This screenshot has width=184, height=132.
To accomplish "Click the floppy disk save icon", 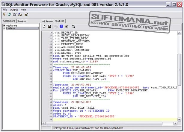I will pos(49,26).
